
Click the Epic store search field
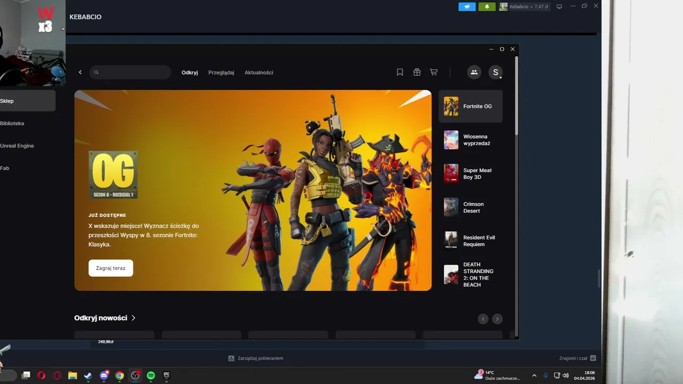pos(130,73)
